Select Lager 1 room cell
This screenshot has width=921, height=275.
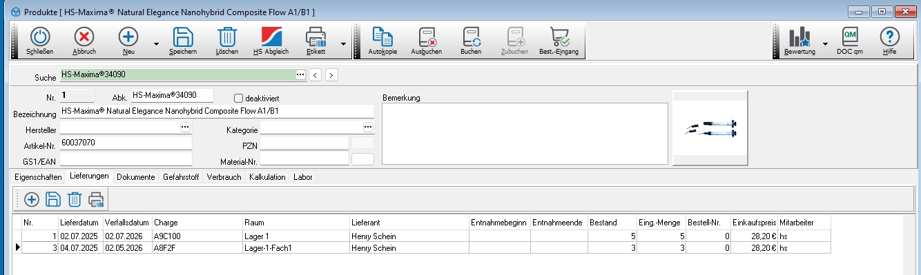pyautogui.click(x=296, y=236)
